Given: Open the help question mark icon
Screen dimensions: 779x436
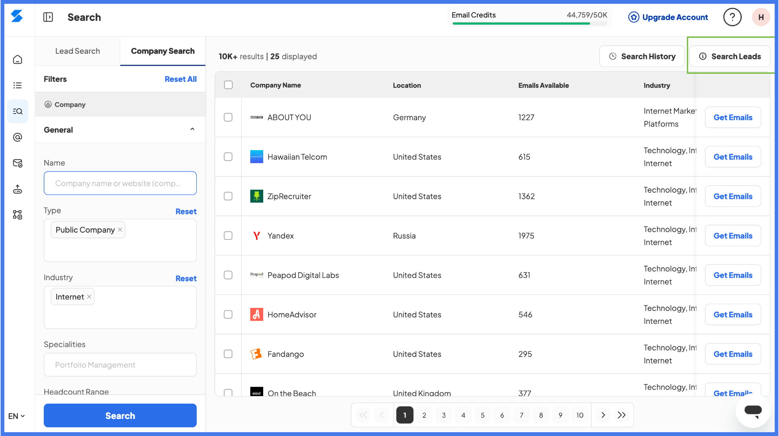Looking at the screenshot, I should click(x=732, y=17).
